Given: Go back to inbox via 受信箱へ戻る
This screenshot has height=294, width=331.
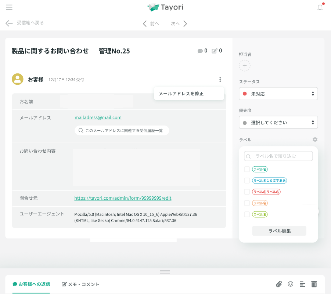Looking at the screenshot, I should (25, 23).
